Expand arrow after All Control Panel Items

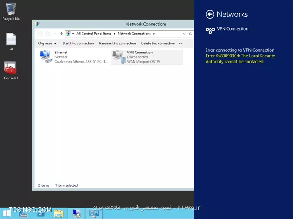pos(115,34)
